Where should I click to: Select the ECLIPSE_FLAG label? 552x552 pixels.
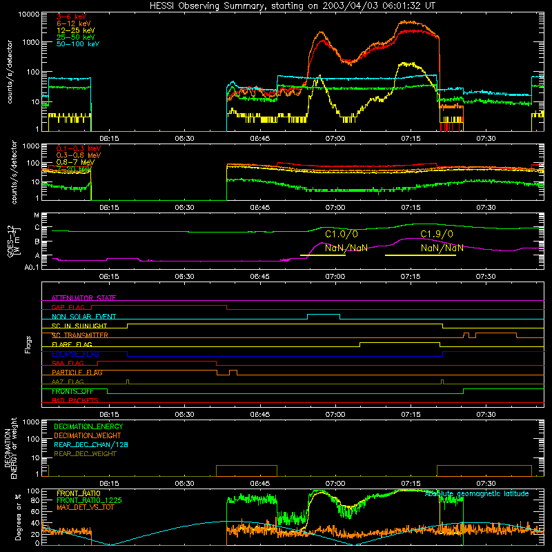coord(75,354)
